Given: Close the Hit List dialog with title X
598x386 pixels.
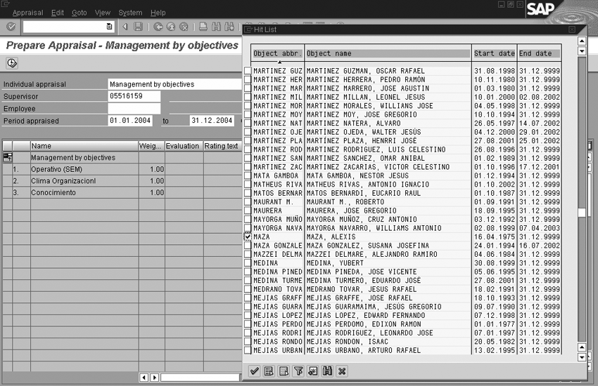Looking at the screenshot, I should click(x=572, y=29).
